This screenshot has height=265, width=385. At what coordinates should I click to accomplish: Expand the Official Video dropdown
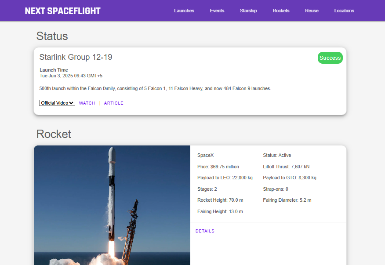[57, 103]
